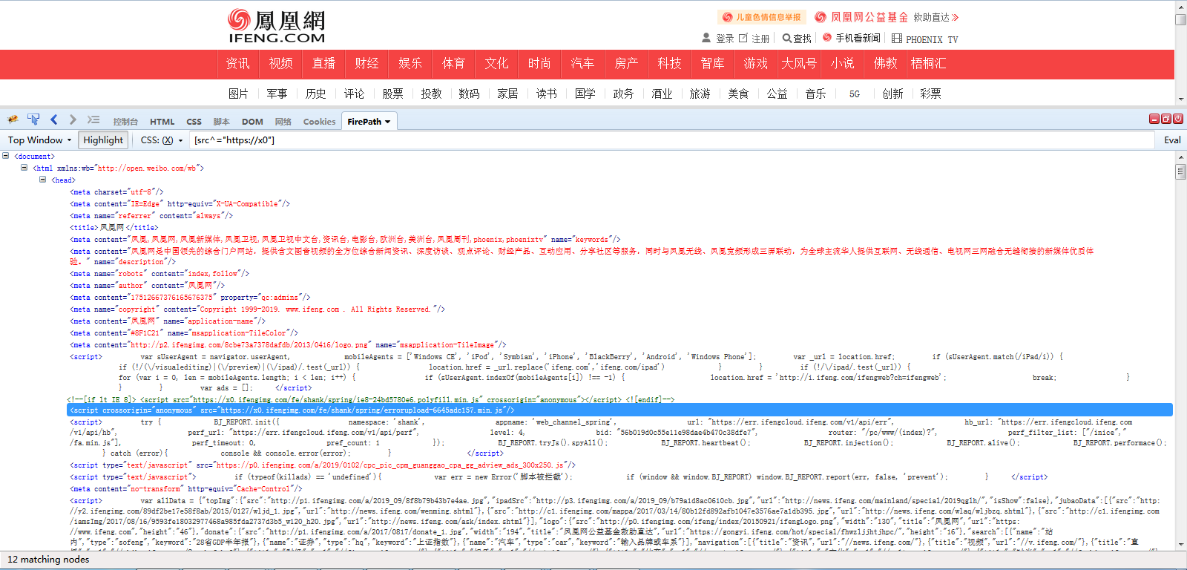Toggle the Highlight button
The height and width of the screenshot is (570, 1187).
coord(103,140)
